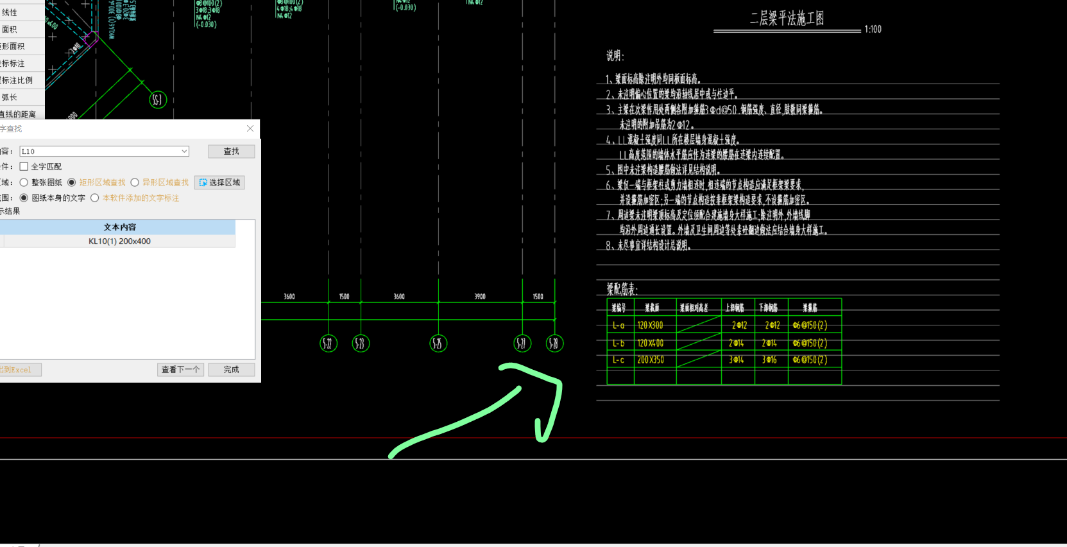Click the 1:100 scale text
Screen dimensions: 1067x547
[873, 30]
